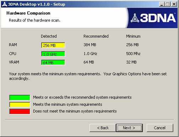Screen dimensions: 179x137
Task: Click the Hardware Comparison heading
Action: click(28, 13)
